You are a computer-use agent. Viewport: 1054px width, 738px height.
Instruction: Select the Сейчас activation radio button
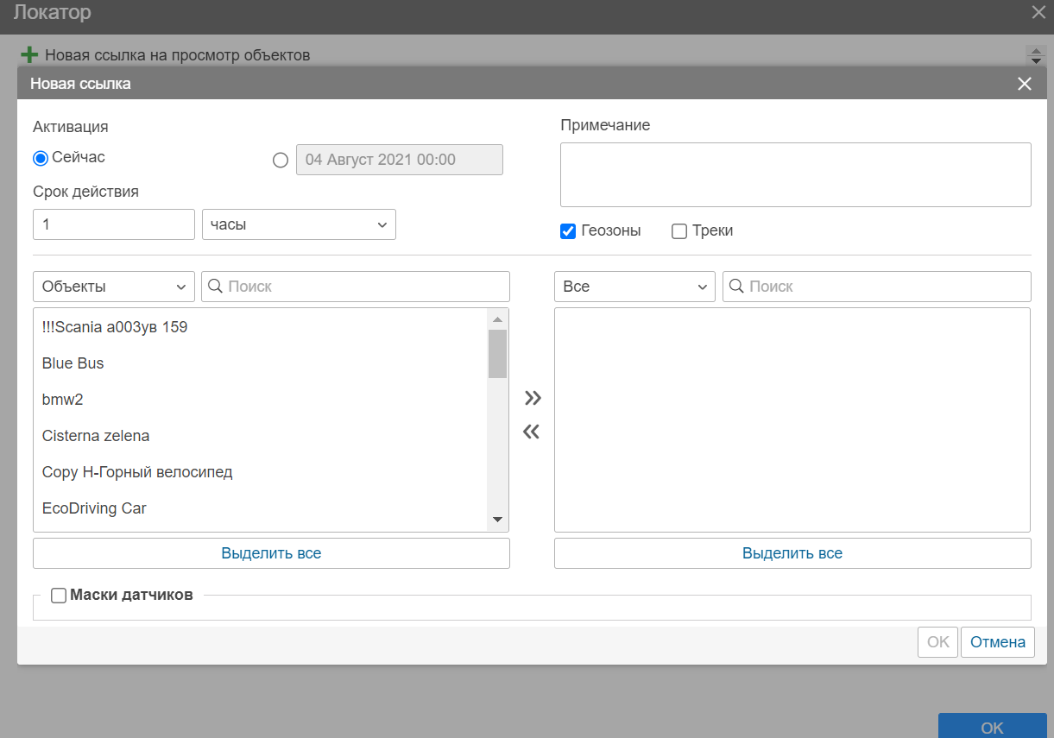coord(40,159)
